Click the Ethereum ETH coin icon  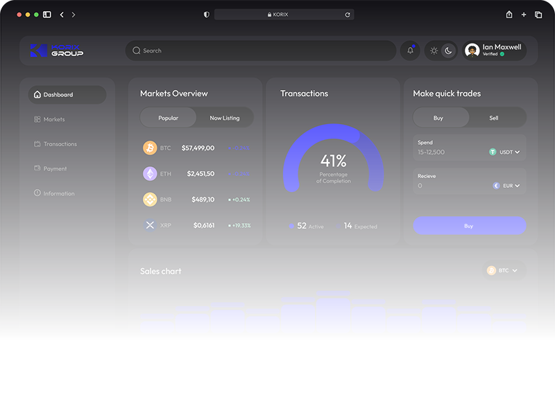150,174
